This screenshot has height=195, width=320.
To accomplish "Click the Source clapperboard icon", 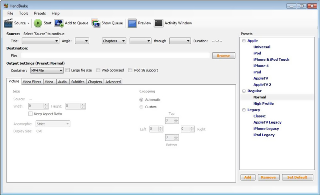I will tap(8, 23).
